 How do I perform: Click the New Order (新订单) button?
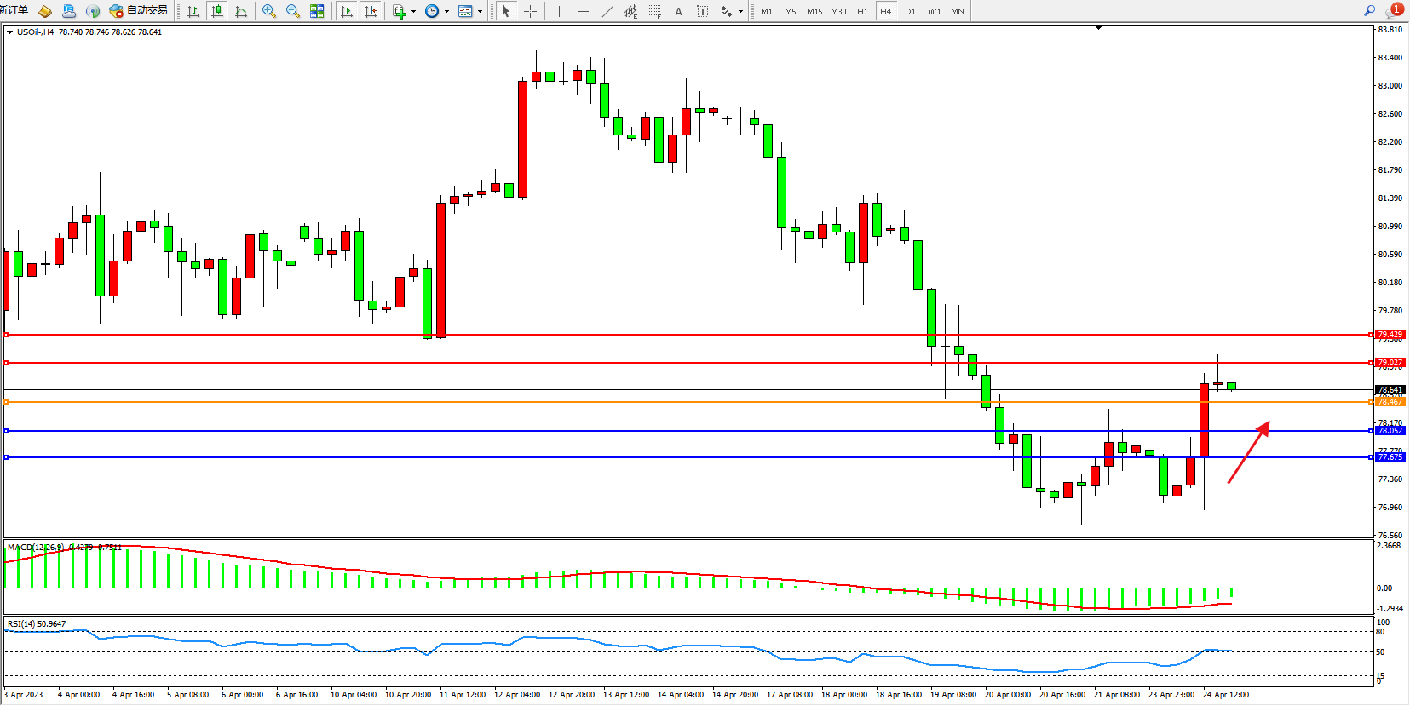point(14,10)
